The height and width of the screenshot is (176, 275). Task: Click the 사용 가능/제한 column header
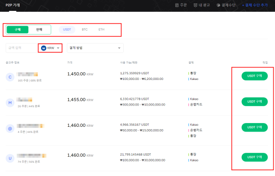pos(128,62)
